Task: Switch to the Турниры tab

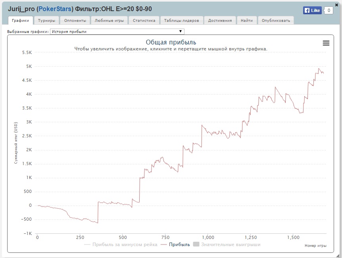Action: (x=46, y=20)
